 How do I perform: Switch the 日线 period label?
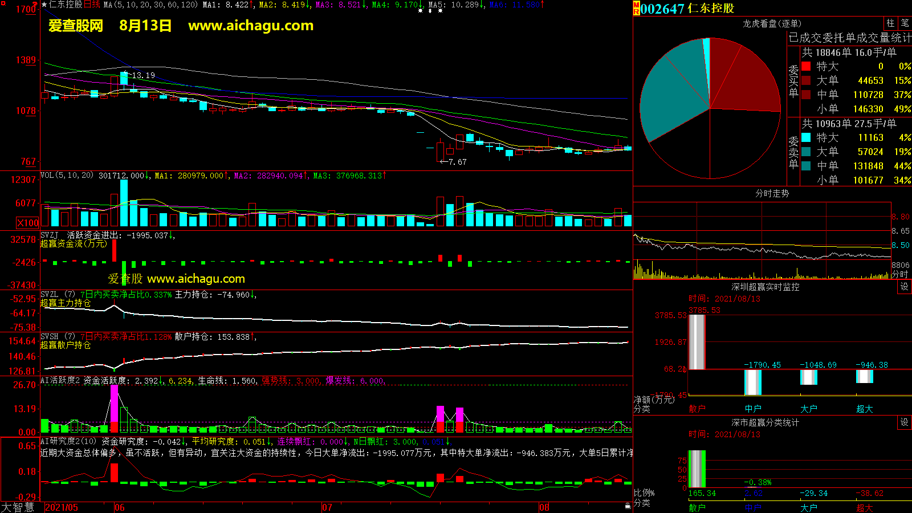tap(92, 5)
